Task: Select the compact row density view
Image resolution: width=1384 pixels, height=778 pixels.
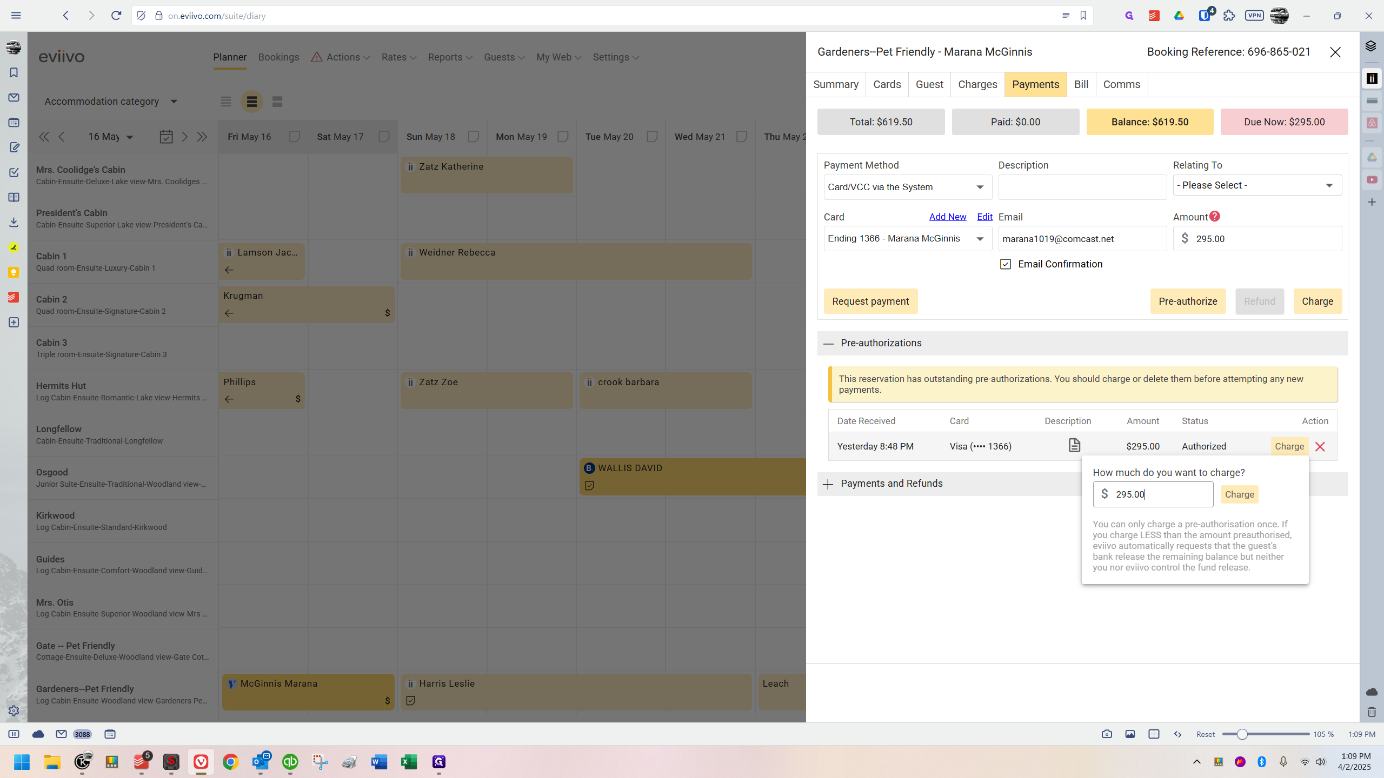Action: click(x=226, y=102)
